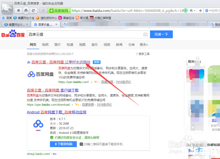220x159 pixels.
Task: Close the 毒霸网址大 tab
Action: pyautogui.click(x=27, y=24)
